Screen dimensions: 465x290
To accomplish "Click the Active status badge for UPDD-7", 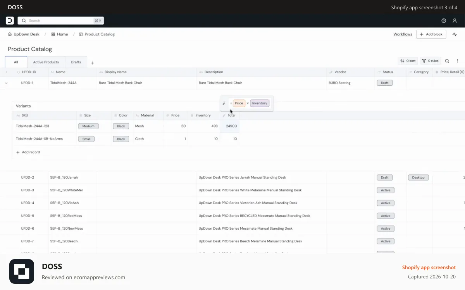I will [386, 241].
